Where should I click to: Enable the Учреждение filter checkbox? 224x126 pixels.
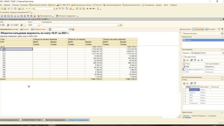[184, 90]
